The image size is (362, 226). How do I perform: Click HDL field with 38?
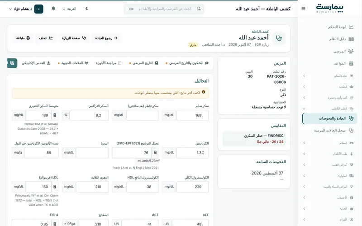pos(142,187)
